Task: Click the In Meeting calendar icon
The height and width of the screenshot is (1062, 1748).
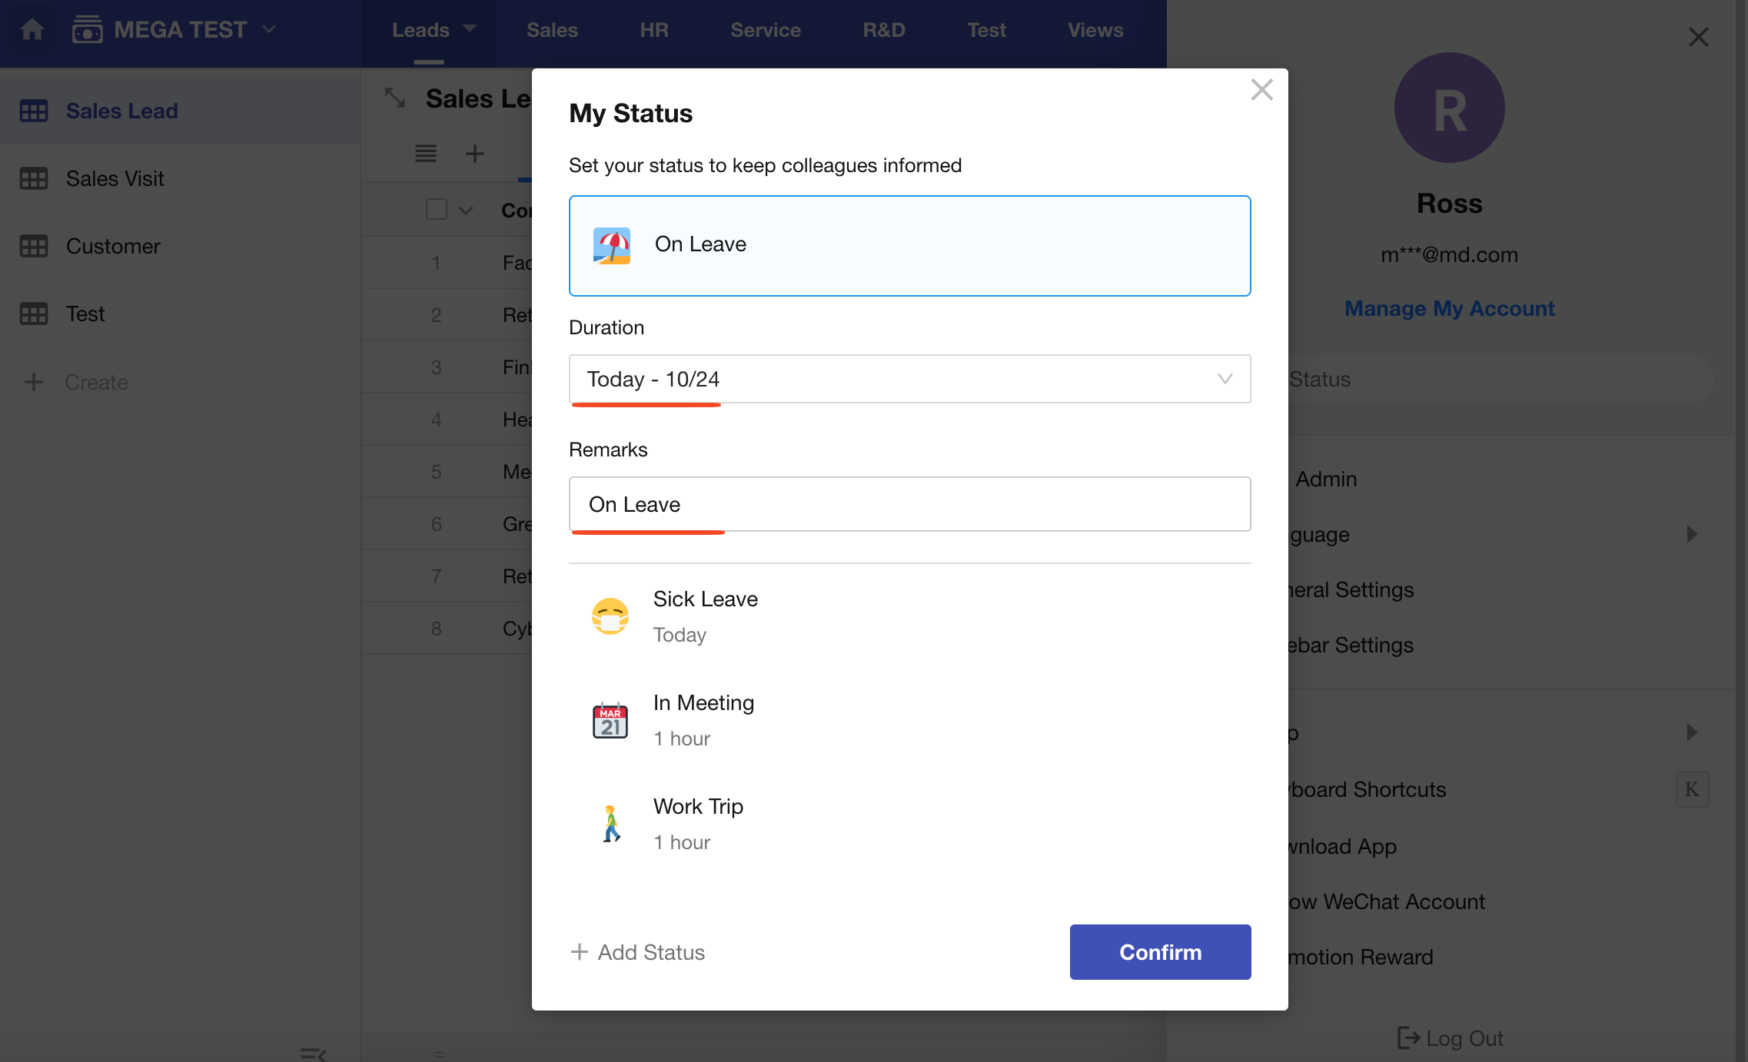Action: pos(610,720)
